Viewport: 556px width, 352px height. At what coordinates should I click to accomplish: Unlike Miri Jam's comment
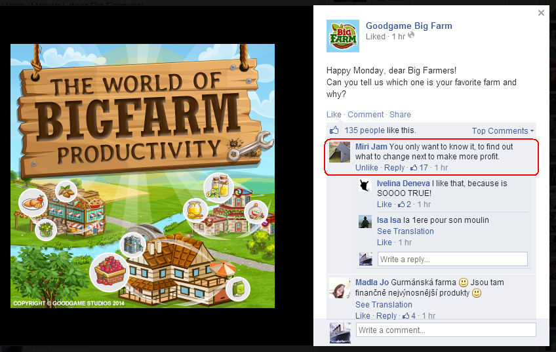click(367, 168)
